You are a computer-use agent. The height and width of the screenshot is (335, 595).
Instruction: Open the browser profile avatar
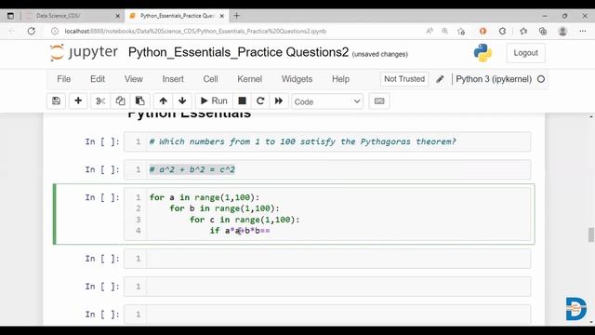(x=562, y=31)
